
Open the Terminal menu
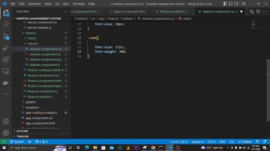[78, 4]
